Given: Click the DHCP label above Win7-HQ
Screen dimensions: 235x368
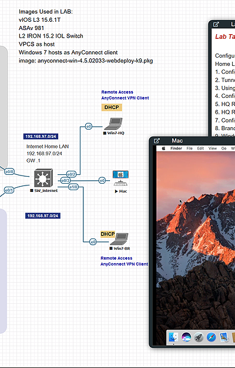Looking at the screenshot, I should click(112, 107).
